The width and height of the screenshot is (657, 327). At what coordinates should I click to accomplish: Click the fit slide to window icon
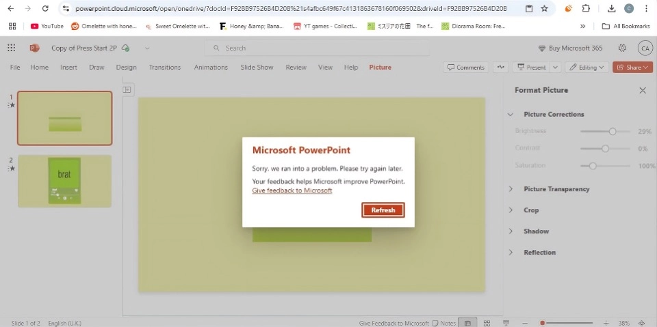[x=643, y=323]
